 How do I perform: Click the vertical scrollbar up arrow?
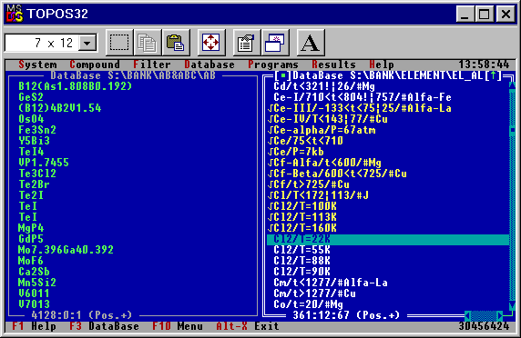(513, 85)
